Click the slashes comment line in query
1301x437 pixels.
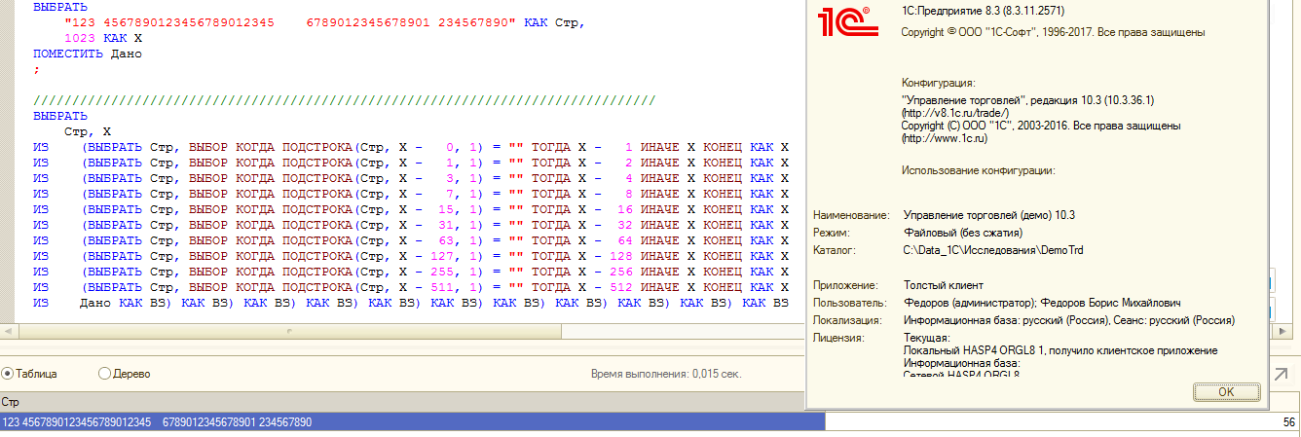(x=344, y=100)
